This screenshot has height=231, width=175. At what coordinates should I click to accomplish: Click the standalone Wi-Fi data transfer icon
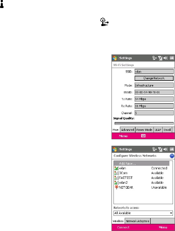coord(104,22)
